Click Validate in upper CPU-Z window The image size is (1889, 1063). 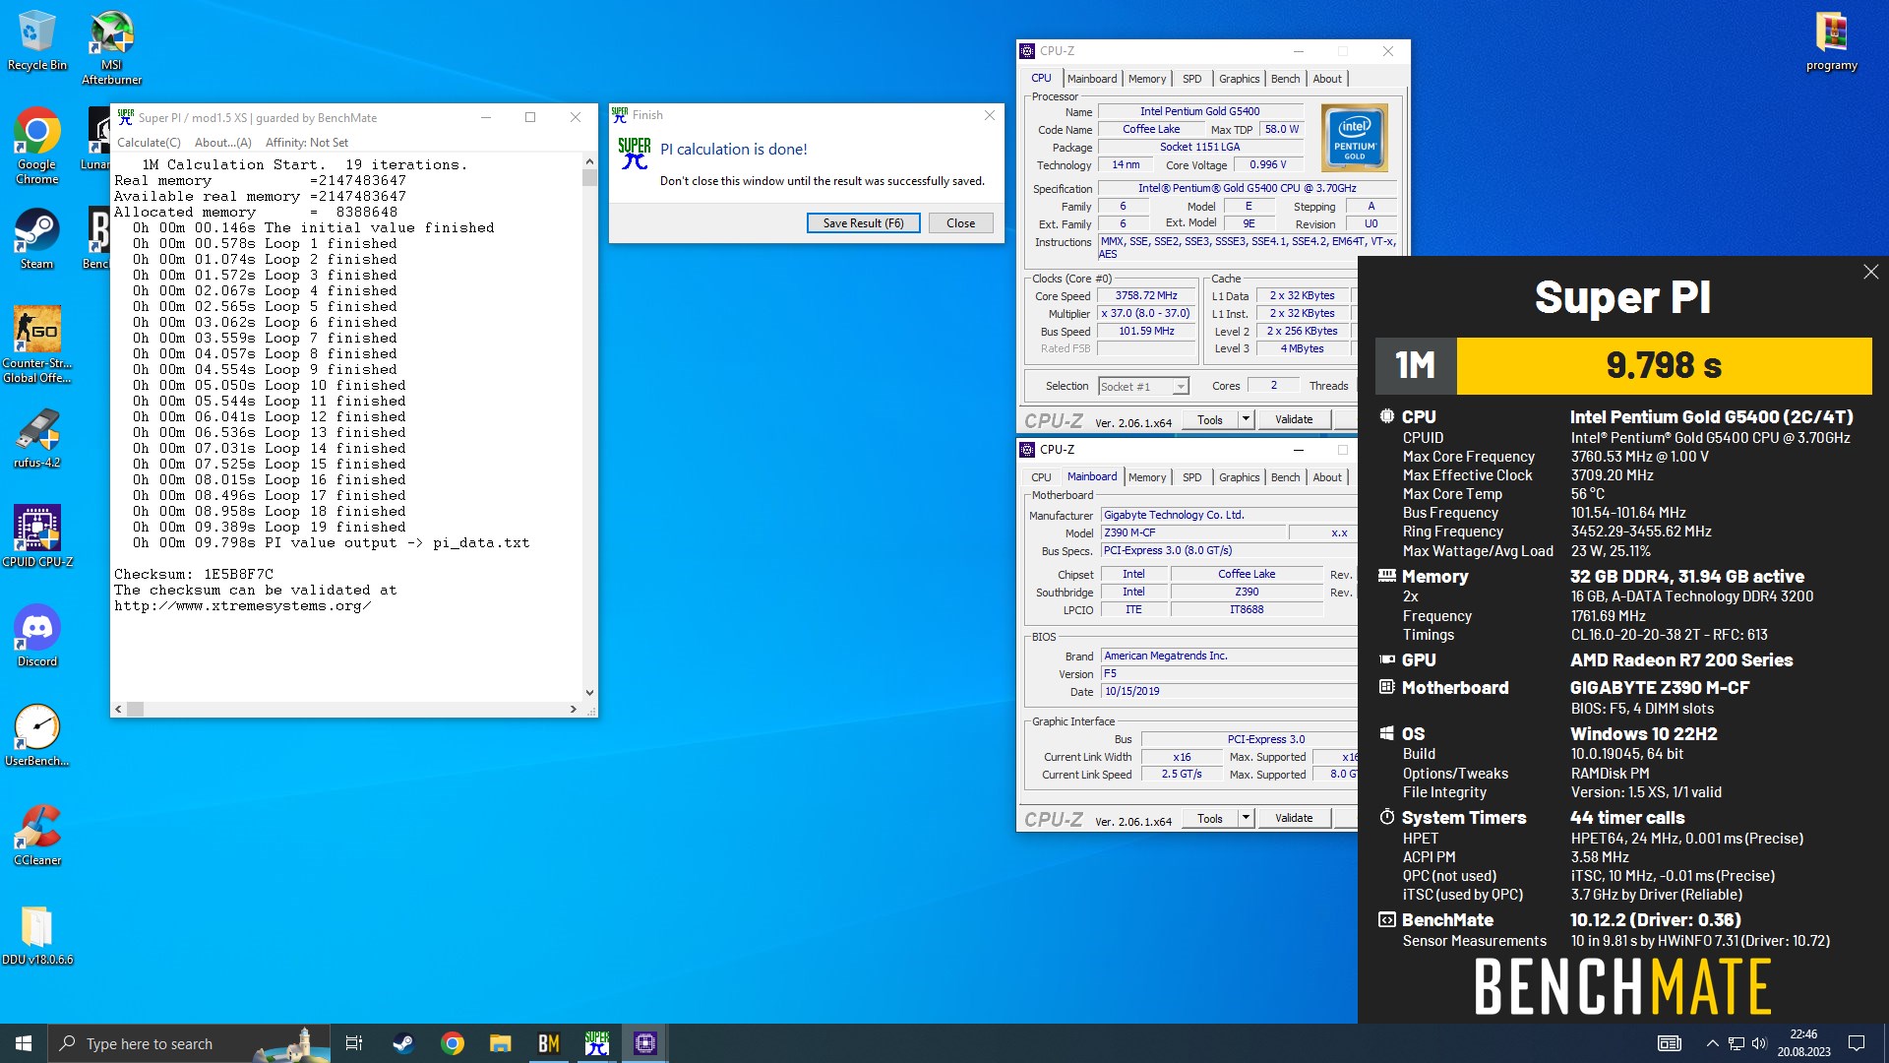(1293, 420)
